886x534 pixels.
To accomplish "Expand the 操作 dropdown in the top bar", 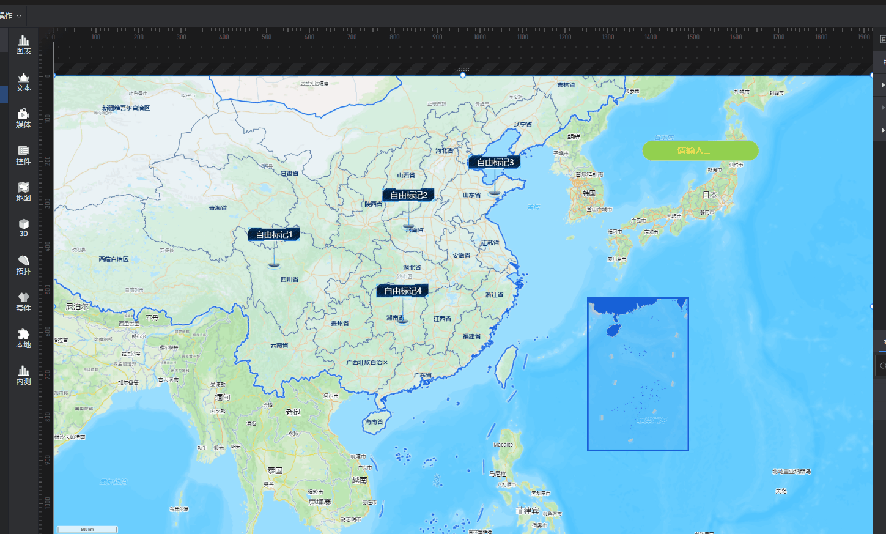I will coord(11,16).
